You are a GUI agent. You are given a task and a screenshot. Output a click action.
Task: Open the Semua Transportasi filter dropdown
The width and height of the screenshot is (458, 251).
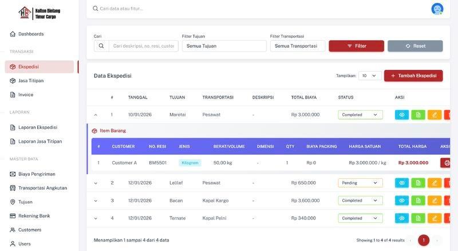297,46
